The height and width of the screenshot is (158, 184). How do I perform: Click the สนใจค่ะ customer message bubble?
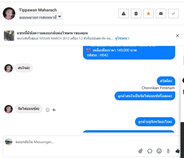(24, 68)
